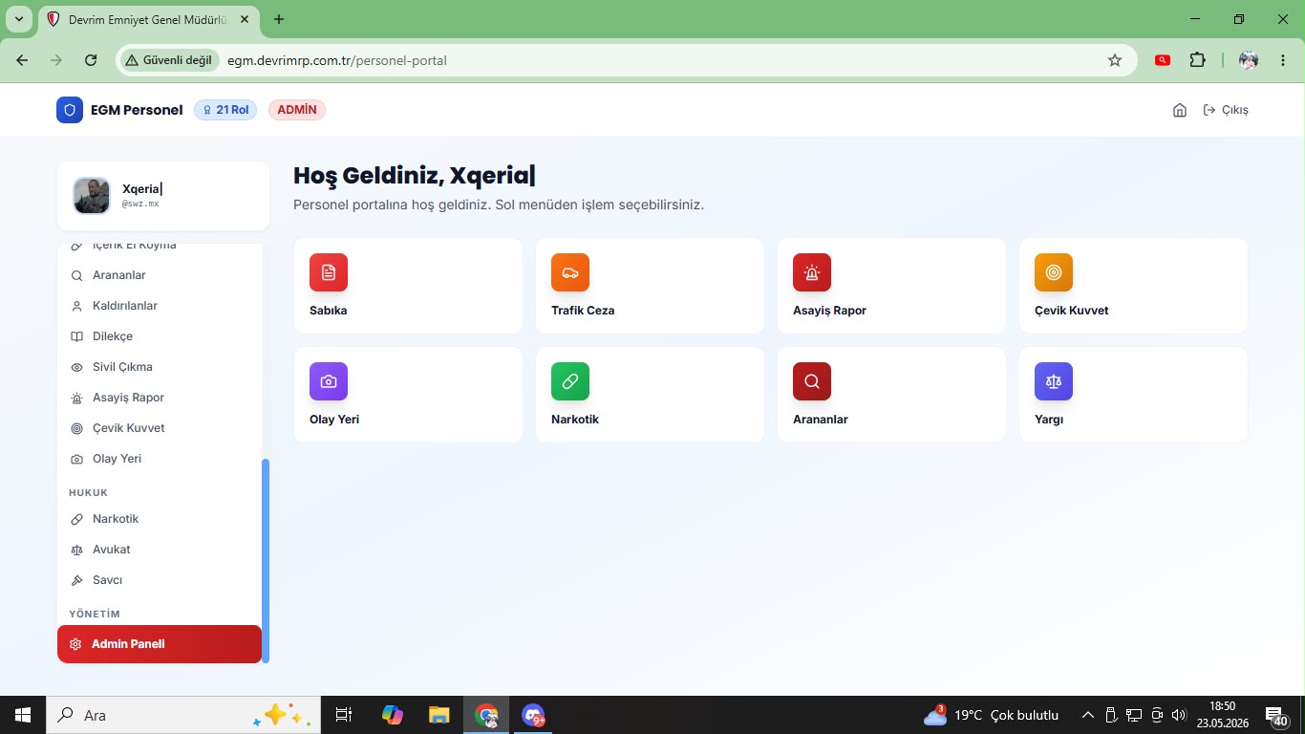Reload the page
This screenshot has width=1305, height=734.
[91, 60]
